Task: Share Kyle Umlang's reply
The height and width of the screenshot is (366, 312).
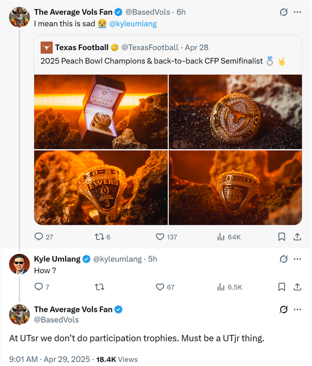Action: (x=297, y=287)
